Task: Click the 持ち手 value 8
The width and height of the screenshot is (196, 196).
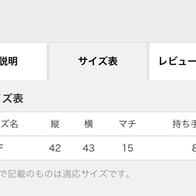Action: click(194, 148)
